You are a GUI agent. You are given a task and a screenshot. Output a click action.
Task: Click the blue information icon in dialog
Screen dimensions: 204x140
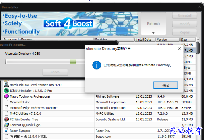[97, 65]
